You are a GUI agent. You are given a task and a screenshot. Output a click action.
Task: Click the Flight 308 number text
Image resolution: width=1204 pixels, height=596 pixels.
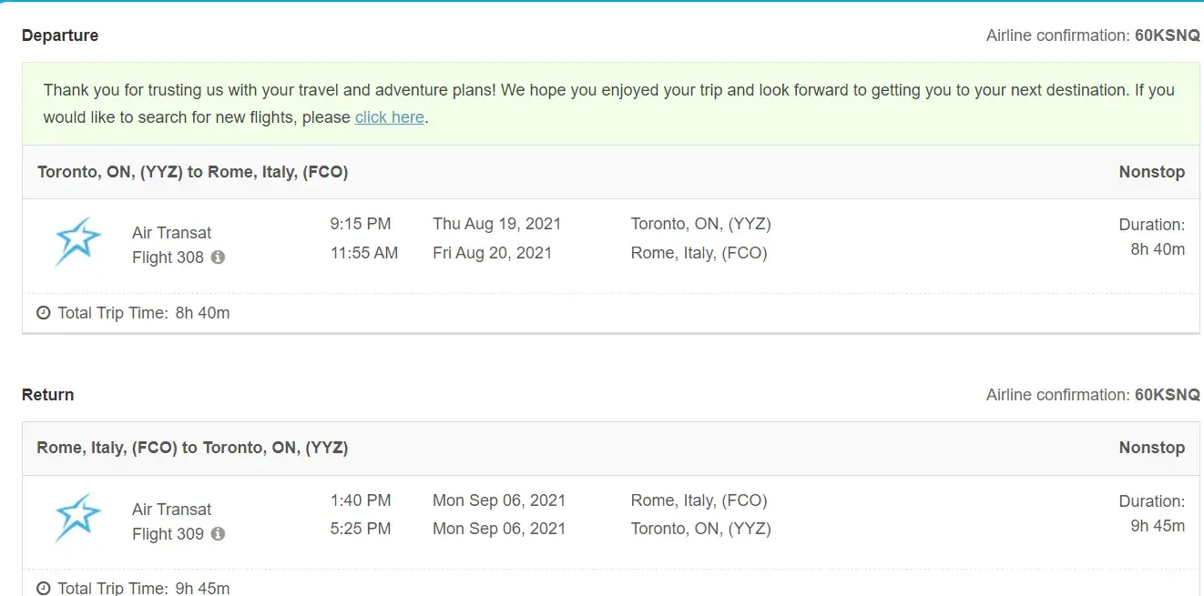point(168,258)
